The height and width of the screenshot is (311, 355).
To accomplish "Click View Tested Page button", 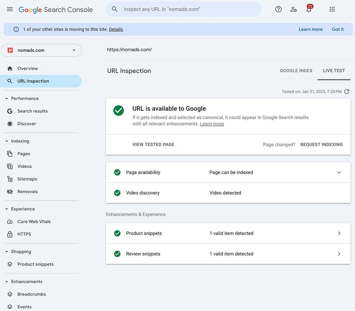I will pos(153,145).
